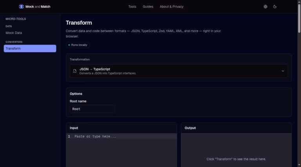Click into the Input code editor

pyautogui.click(x=121, y=150)
